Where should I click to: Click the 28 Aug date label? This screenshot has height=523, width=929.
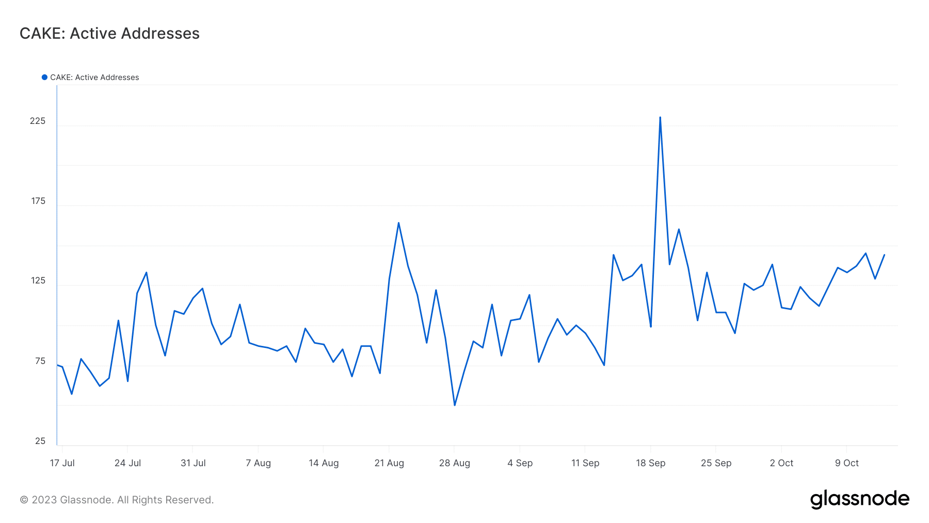[x=454, y=463]
